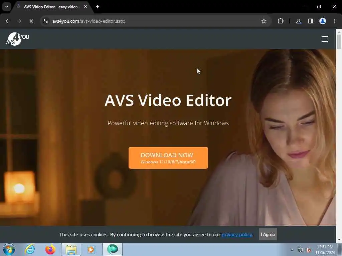
Task: Minimize the browser window
Action: pos(304,7)
